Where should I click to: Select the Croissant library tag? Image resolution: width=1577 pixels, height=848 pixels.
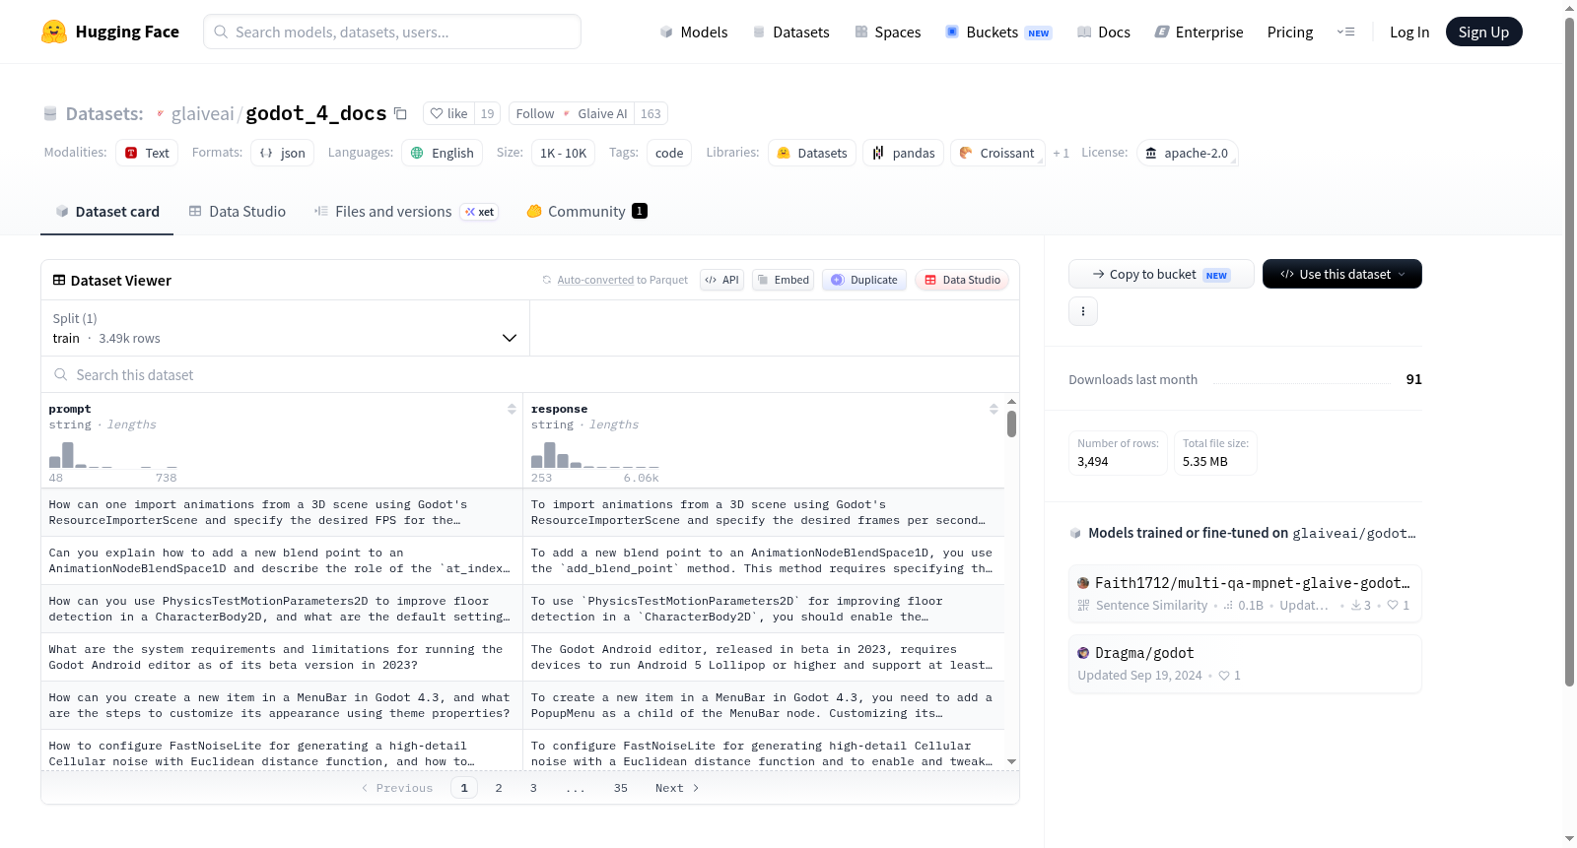997,153
